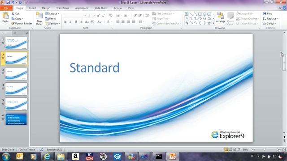Viewport: 287px width, 161px height.
Task: Switch to the Design tab
Action: tap(46, 8)
